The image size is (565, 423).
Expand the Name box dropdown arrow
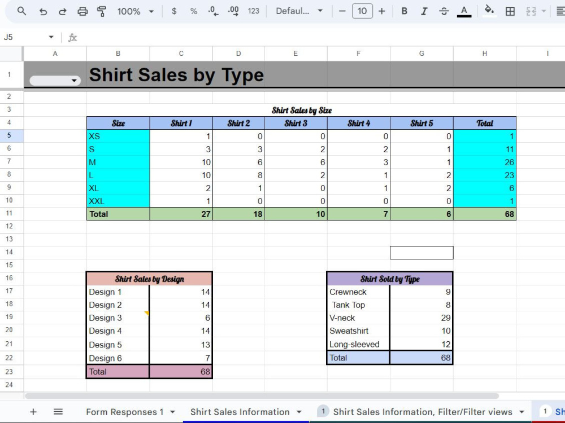point(51,37)
